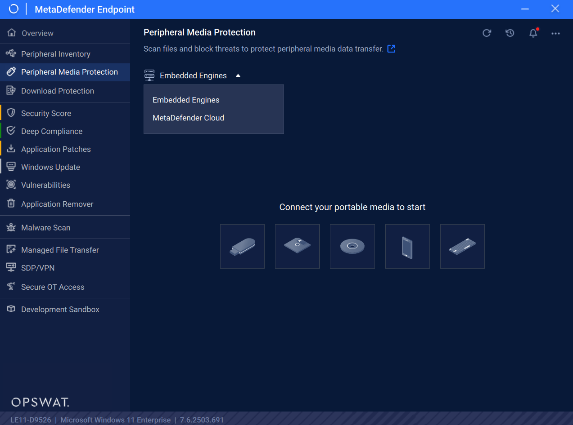
Task: Open Development Sandbox
Action: [65, 310]
